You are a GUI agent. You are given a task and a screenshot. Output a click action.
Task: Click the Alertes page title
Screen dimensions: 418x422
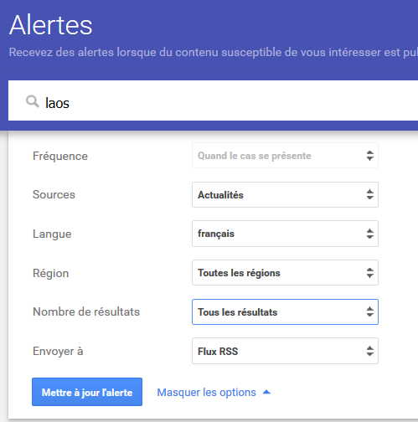[x=51, y=25]
